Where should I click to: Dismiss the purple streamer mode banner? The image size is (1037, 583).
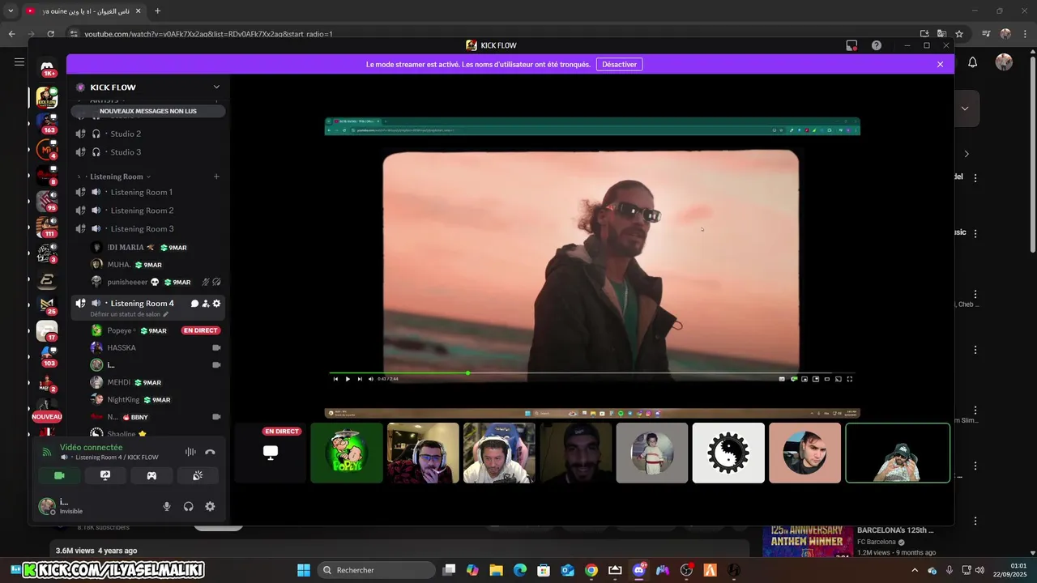[x=940, y=64]
